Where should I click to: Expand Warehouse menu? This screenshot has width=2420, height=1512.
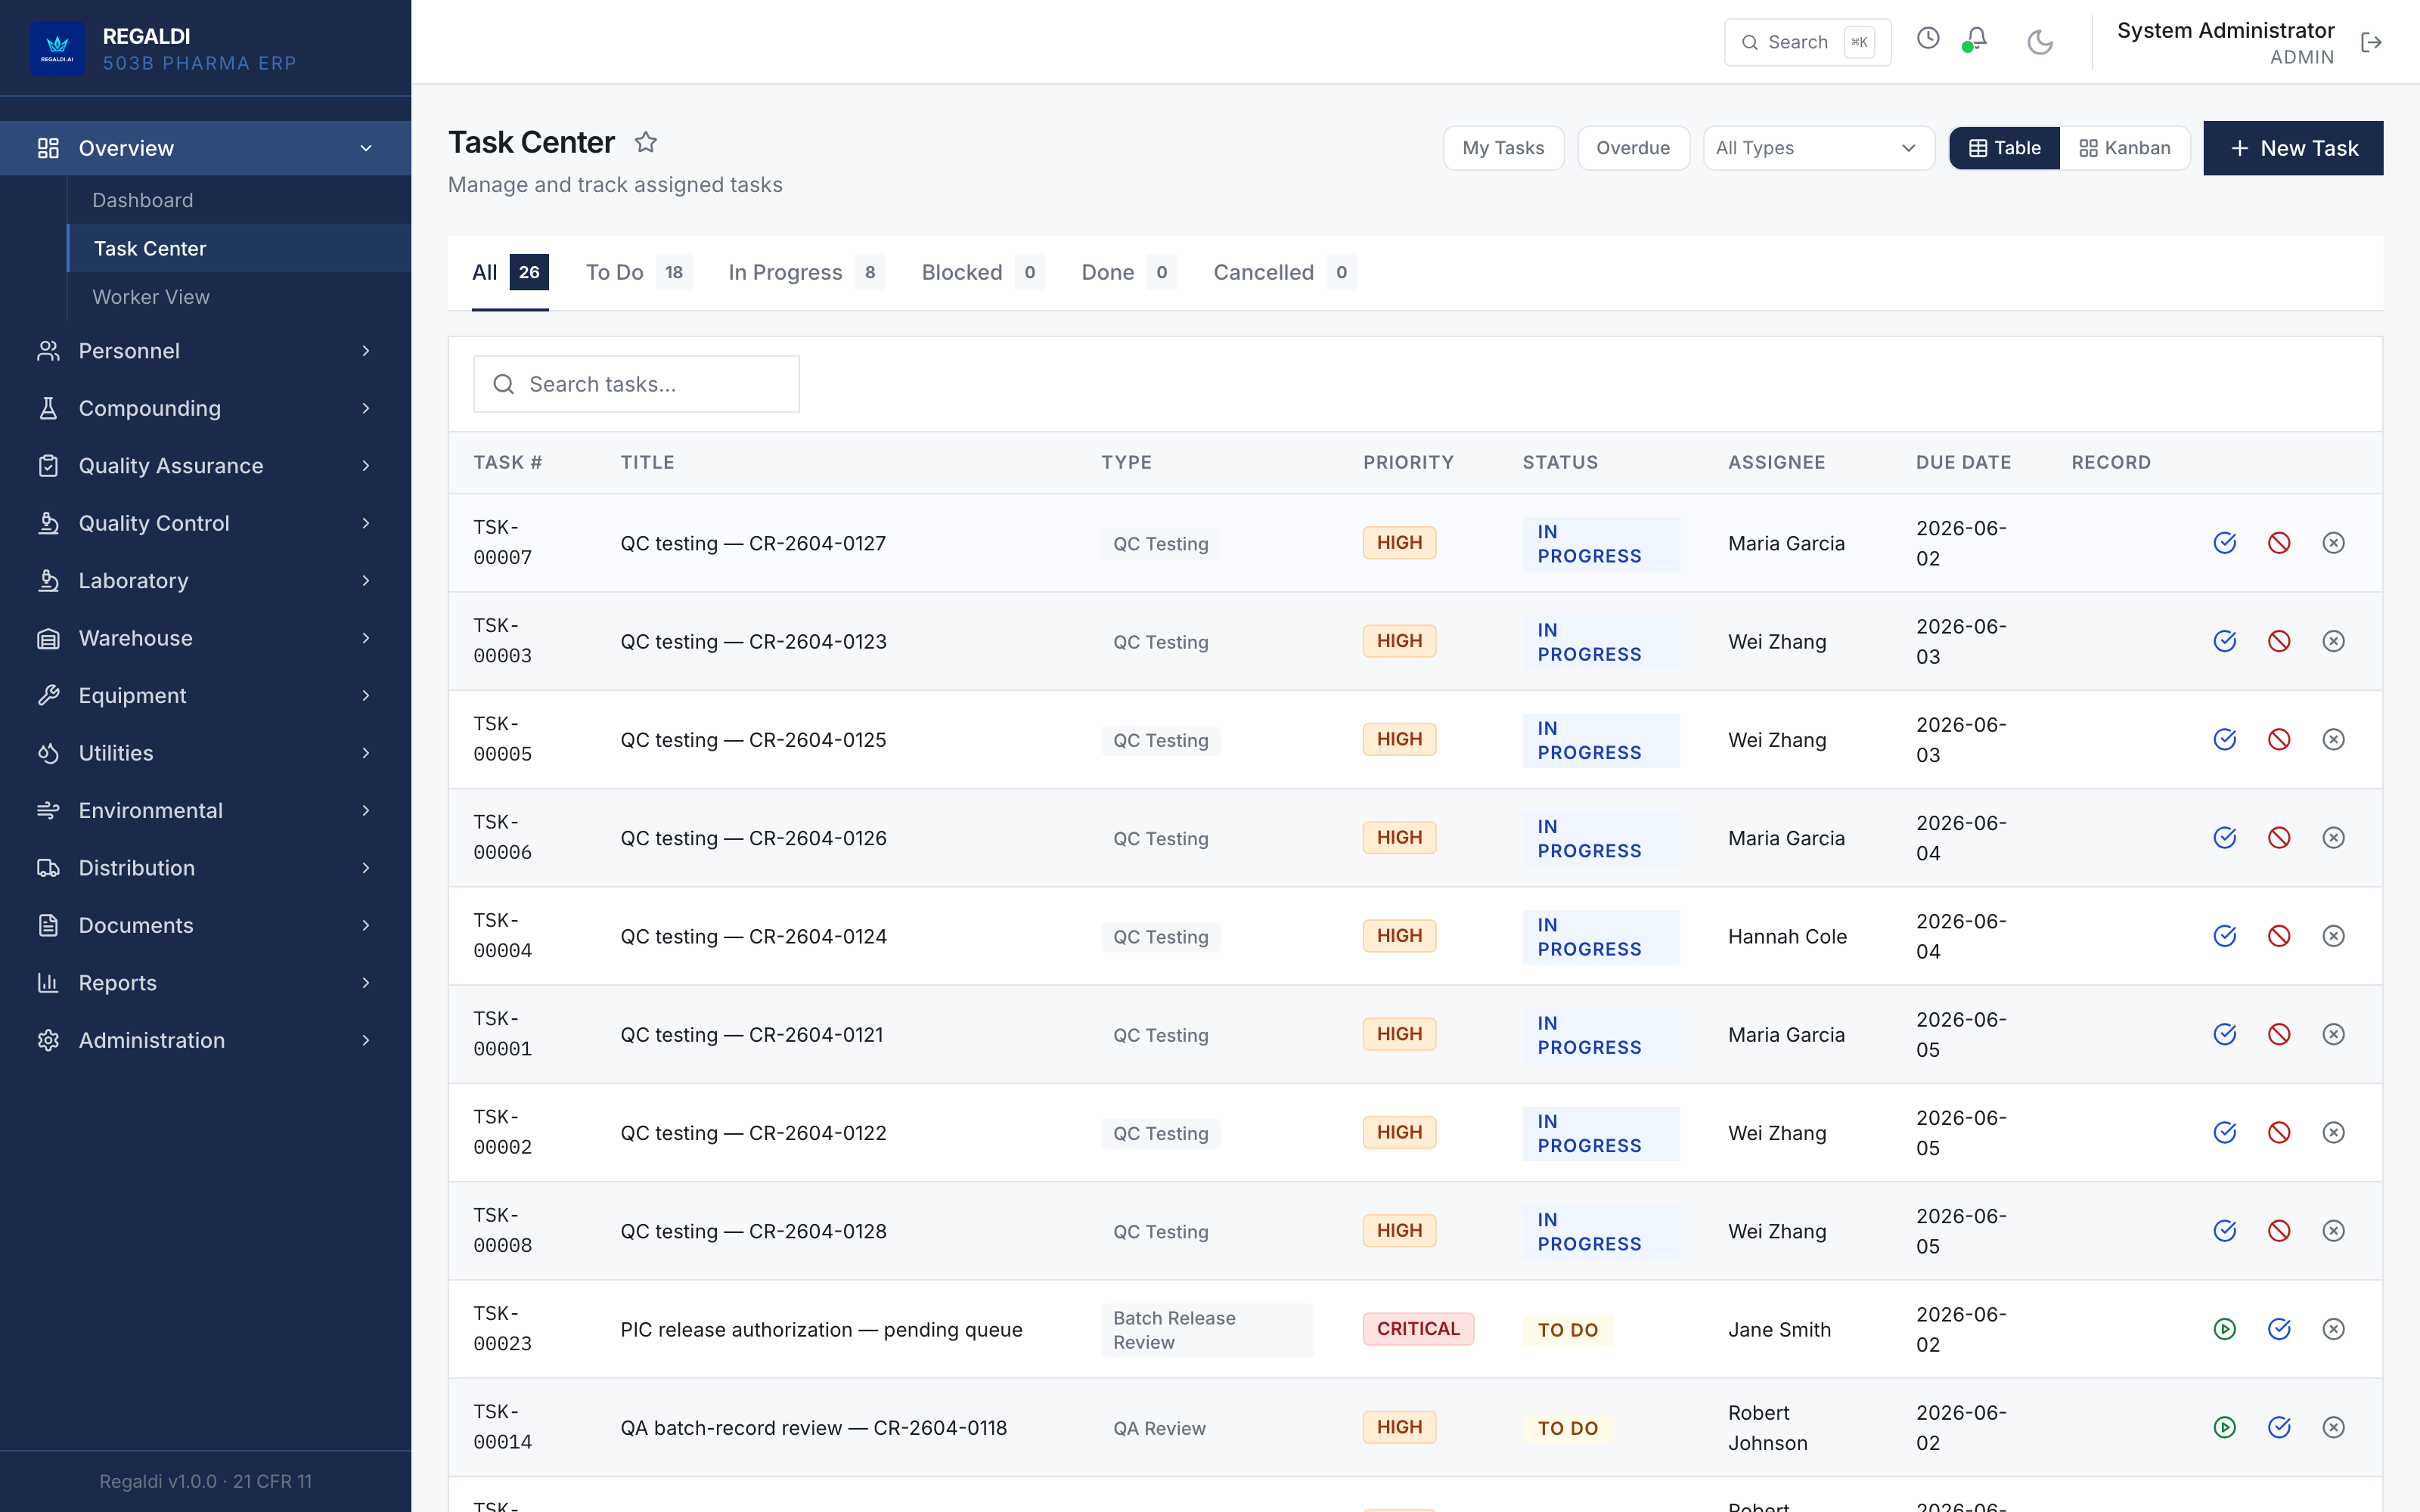click(205, 638)
